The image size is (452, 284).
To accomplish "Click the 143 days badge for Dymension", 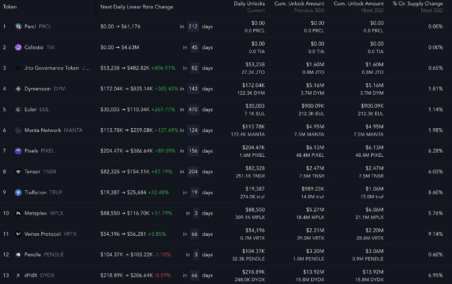I will [x=193, y=88].
